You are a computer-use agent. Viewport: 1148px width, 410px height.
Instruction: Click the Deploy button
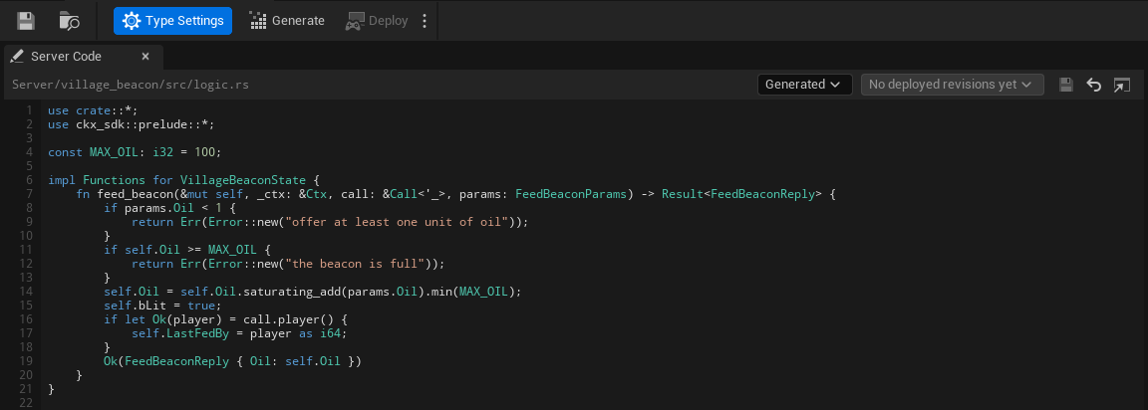click(x=377, y=21)
